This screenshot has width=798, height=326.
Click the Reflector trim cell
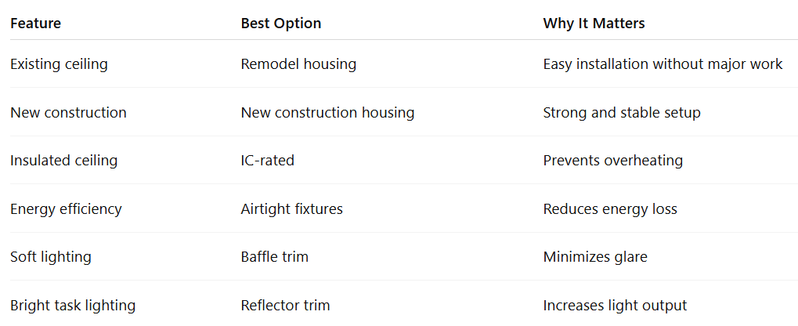point(285,306)
